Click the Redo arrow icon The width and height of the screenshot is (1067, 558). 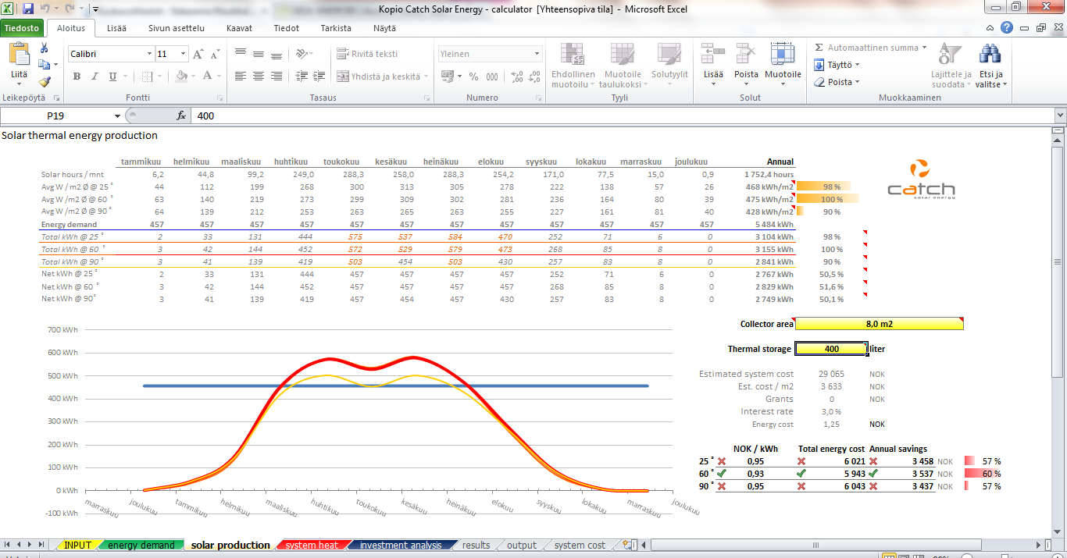pyautogui.click(x=70, y=9)
